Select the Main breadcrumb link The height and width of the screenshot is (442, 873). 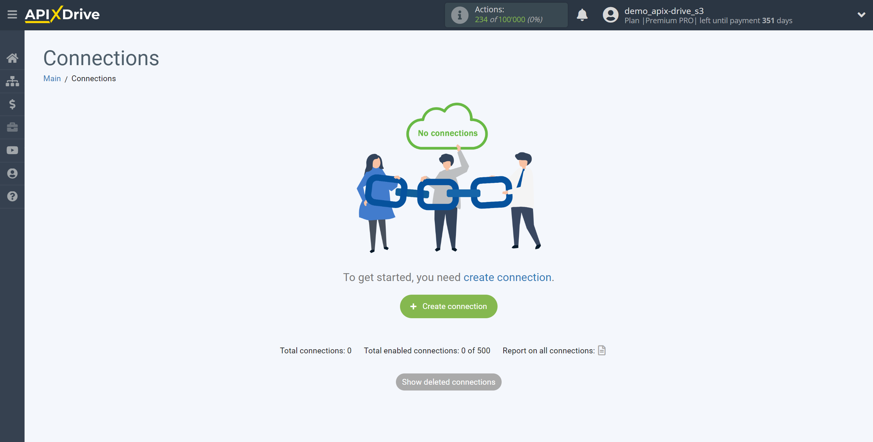(52, 78)
